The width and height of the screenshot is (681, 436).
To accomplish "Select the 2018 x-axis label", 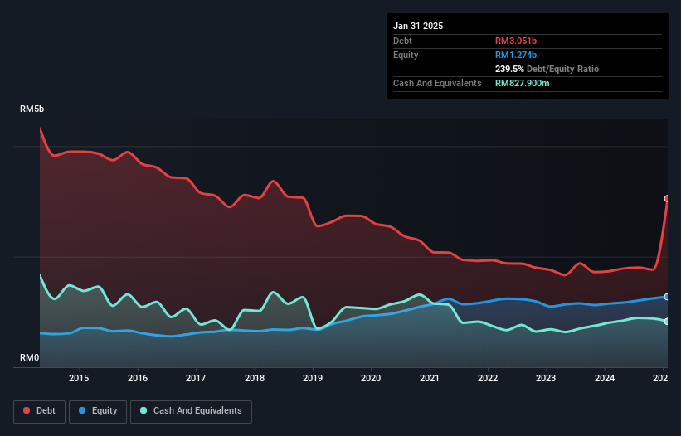I will pos(255,378).
